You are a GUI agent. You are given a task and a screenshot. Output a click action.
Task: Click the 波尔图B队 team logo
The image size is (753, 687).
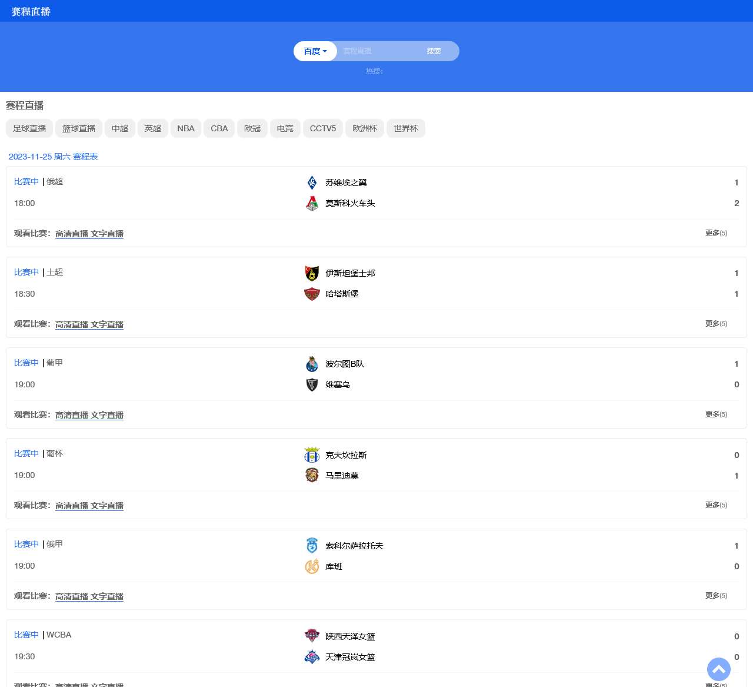point(312,364)
